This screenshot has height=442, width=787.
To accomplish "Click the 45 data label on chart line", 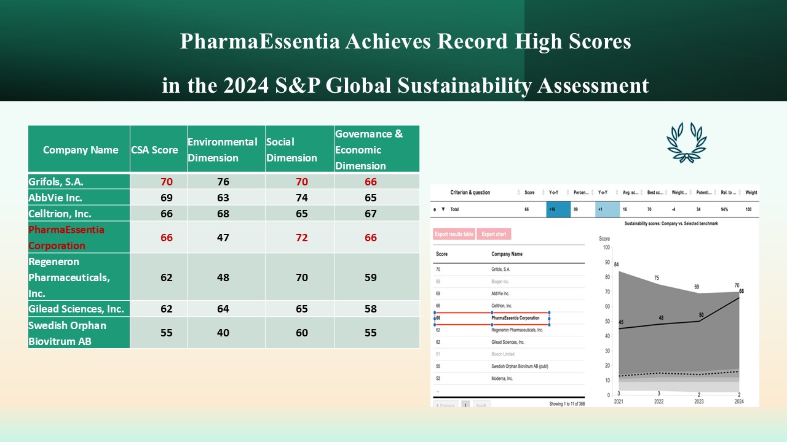I will (621, 323).
